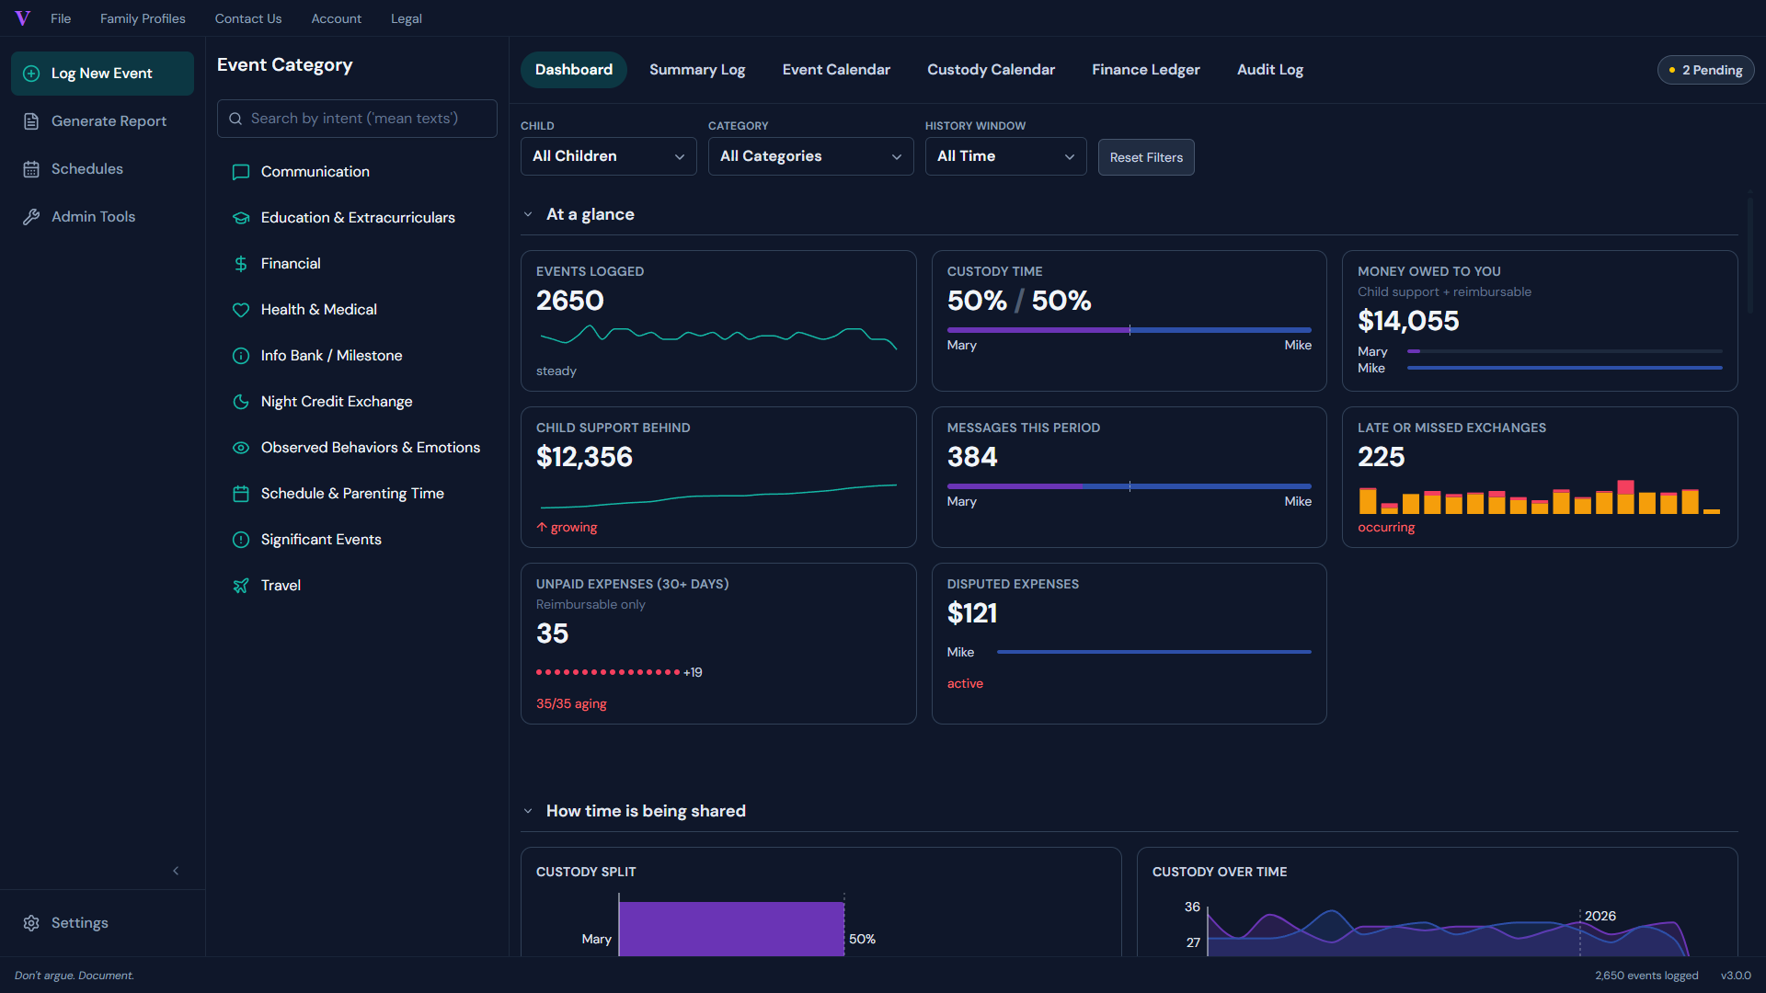
Task: Select the Financial category
Action: [357, 264]
